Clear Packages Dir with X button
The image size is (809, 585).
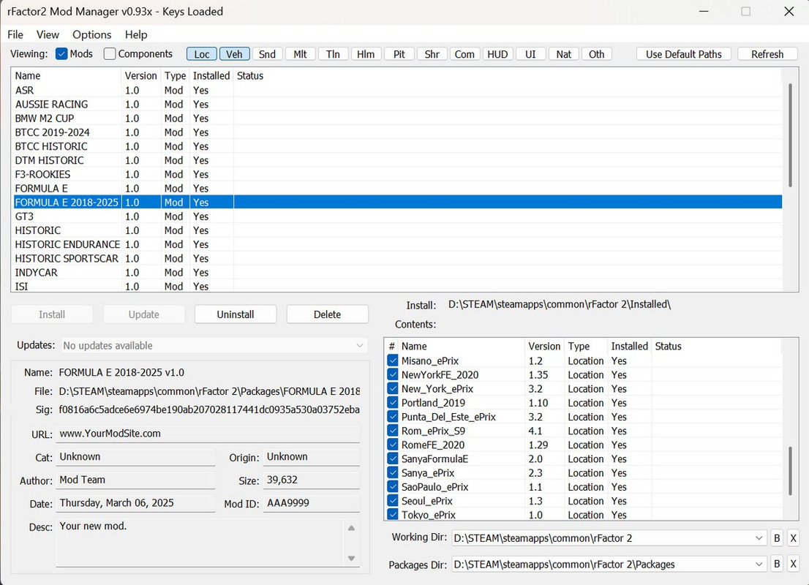[x=794, y=565]
